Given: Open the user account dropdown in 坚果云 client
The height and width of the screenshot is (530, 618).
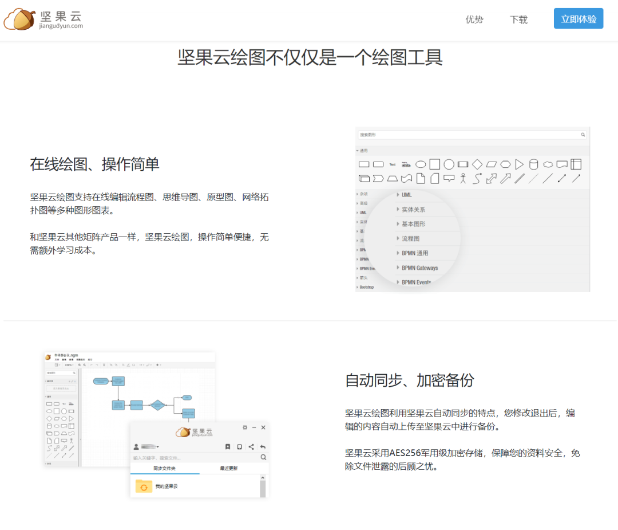Looking at the screenshot, I should (x=146, y=447).
